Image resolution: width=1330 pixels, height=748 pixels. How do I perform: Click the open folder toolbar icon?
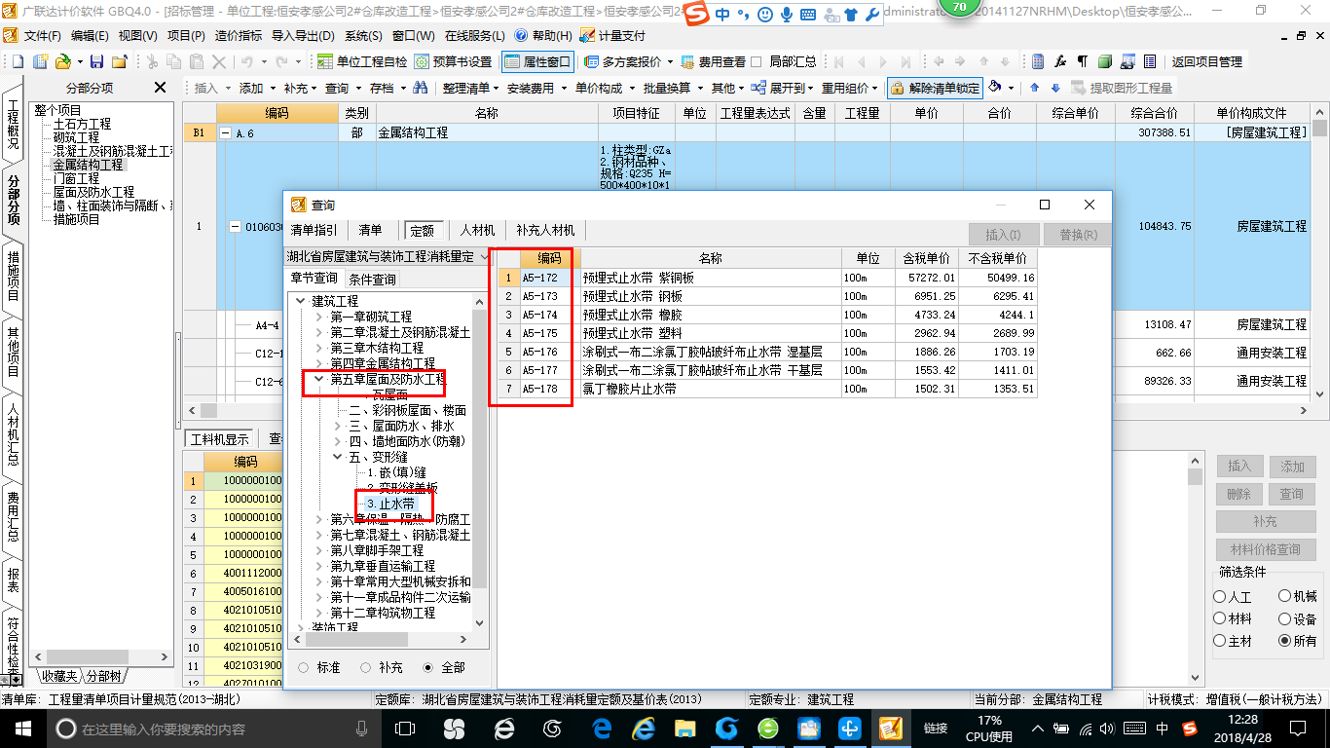(x=62, y=61)
